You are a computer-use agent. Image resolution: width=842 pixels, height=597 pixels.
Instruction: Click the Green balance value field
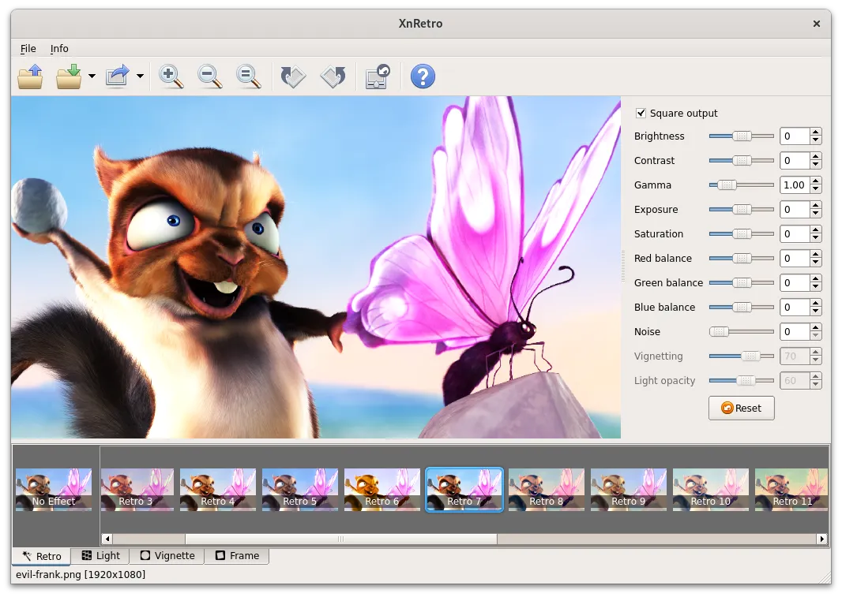pos(795,282)
